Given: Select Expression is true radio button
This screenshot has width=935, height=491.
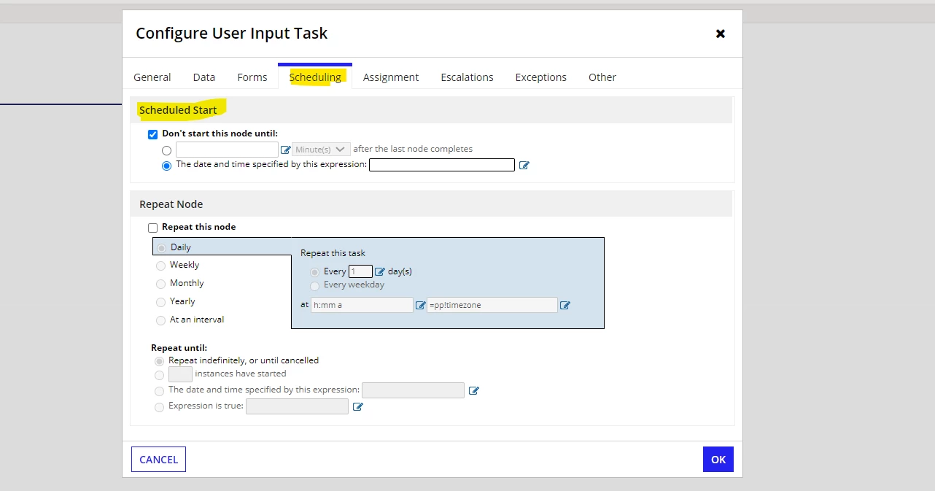Looking at the screenshot, I should (159, 407).
